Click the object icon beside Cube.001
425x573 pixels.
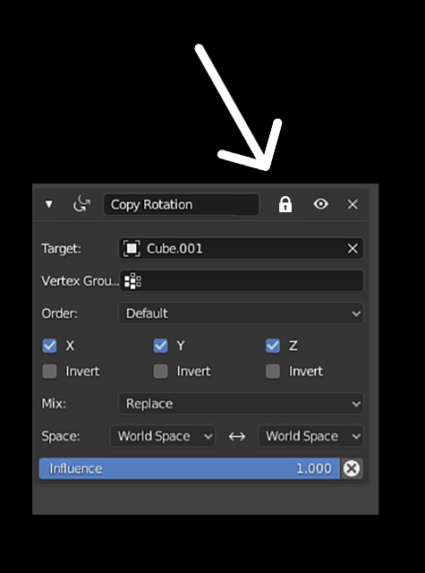point(132,249)
